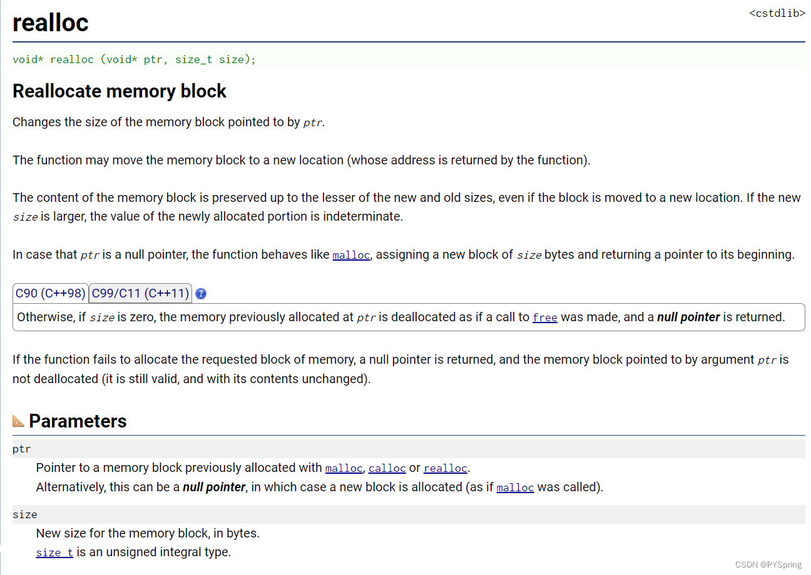Click the blue help question-mark icon

(201, 294)
